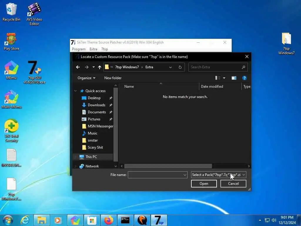This screenshot has width=301, height=226.
Task: Expand the address bar path history dropdown
Action: click(x=170, y=67)
